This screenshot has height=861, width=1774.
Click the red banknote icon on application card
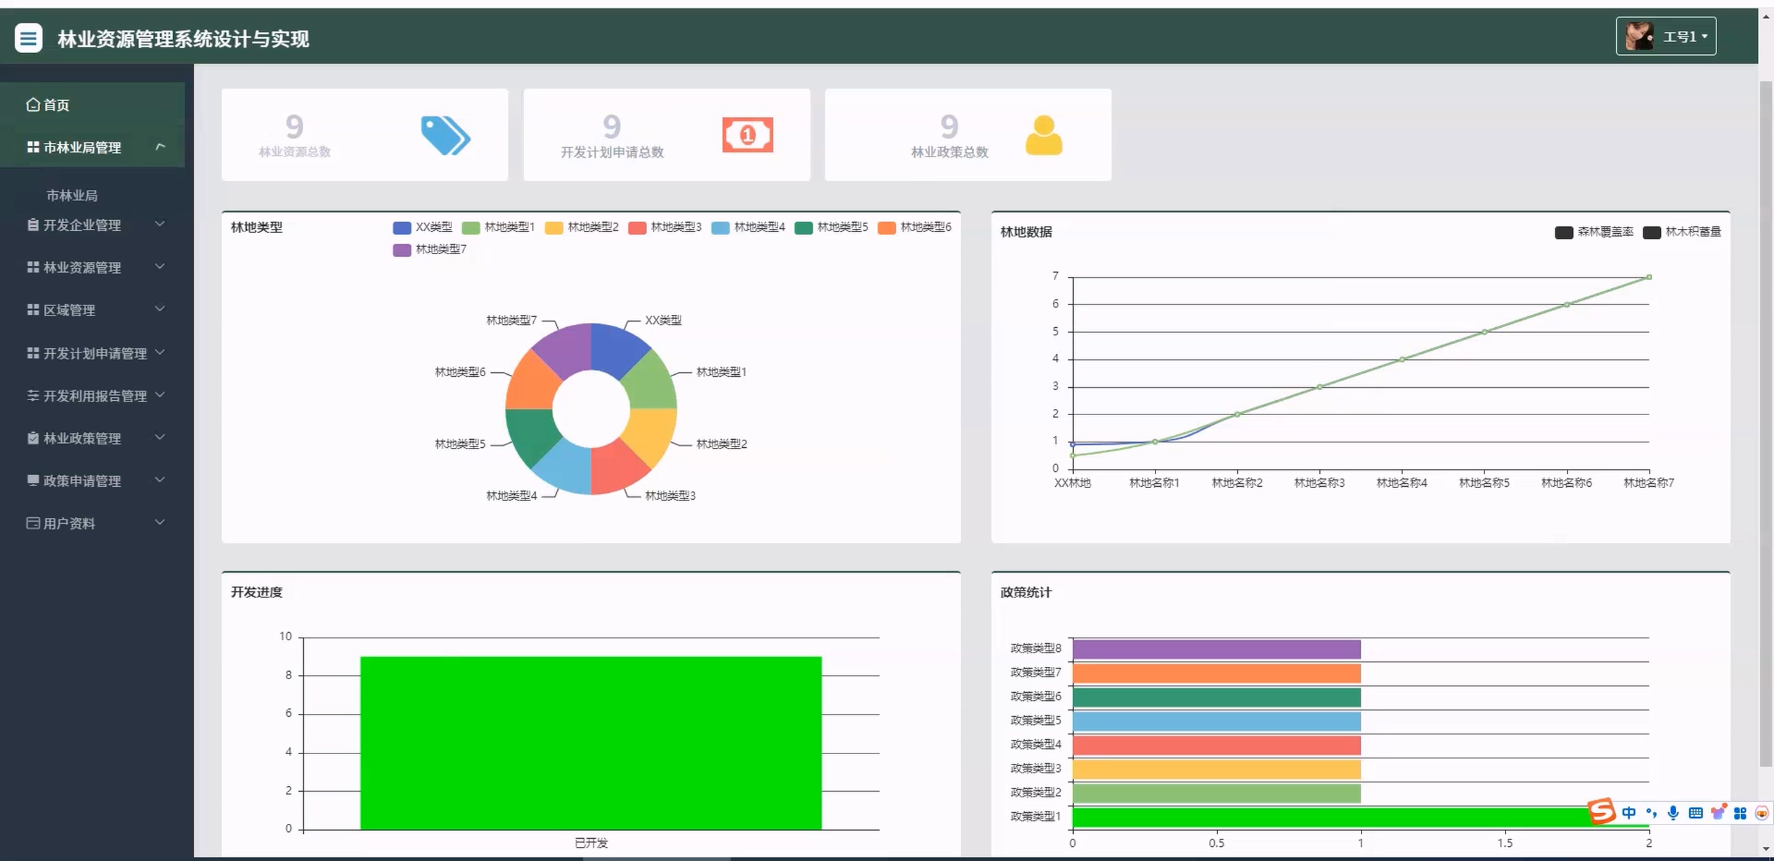coord(747,135)
